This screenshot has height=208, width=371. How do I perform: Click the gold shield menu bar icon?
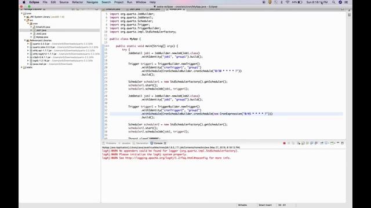coord(270,2)
